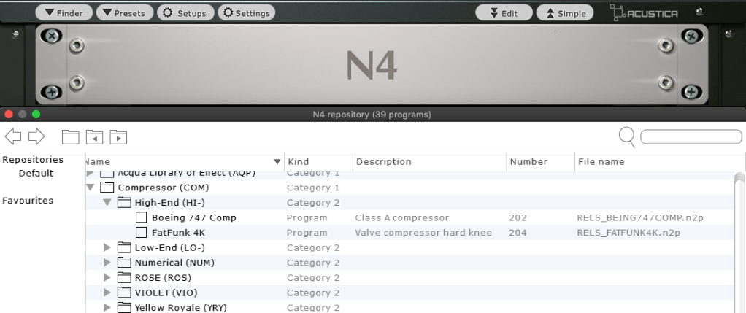Sort by the Name column header
This screenshot has width=746, height=313.
click(185, 162)
